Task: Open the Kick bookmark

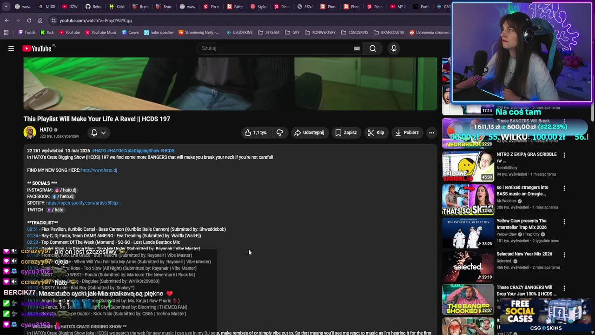Action: coord(47,33)
